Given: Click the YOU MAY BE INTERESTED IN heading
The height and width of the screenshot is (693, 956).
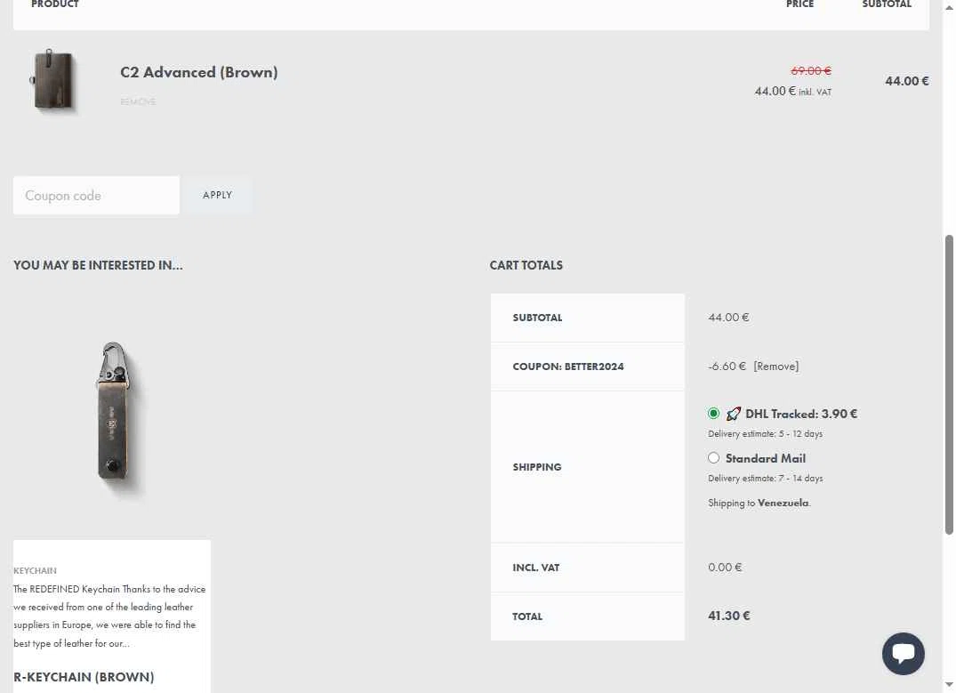Looking at the screenshot, I should click(98, 265).
